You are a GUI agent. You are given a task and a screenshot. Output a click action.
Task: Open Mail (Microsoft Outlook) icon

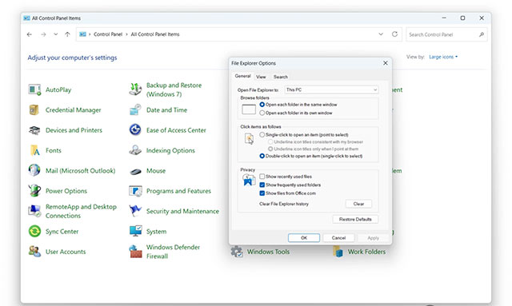click(34, 170)
